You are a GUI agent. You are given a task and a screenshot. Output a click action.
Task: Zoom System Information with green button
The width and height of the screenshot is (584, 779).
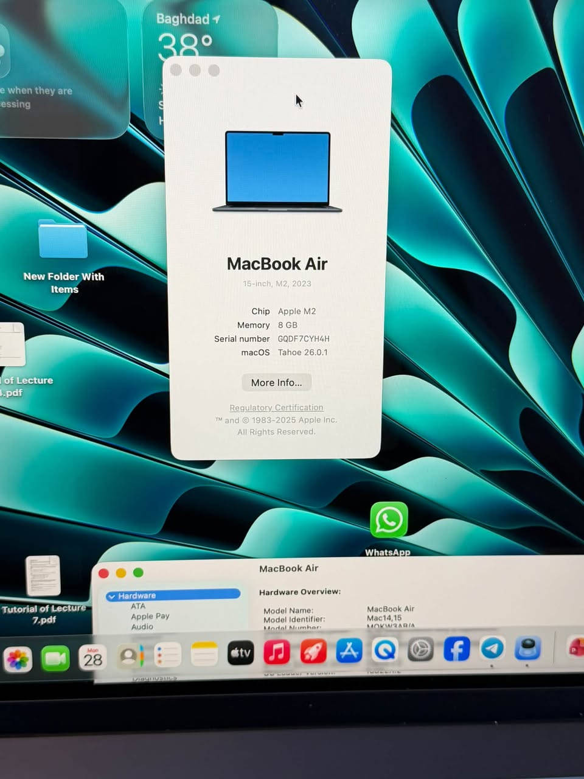[138, 572]
